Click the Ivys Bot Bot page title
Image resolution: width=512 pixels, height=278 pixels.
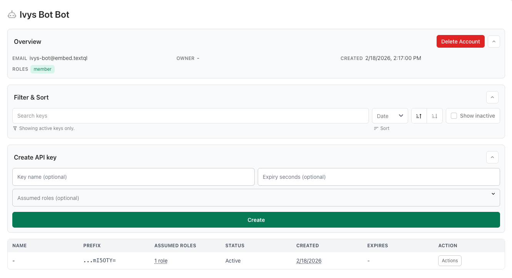(x=44, y=15)
